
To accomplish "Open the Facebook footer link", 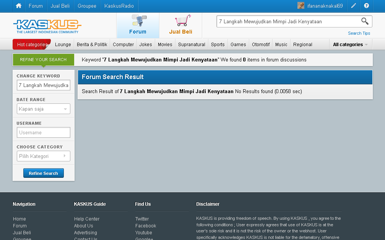I will [146, 226].
